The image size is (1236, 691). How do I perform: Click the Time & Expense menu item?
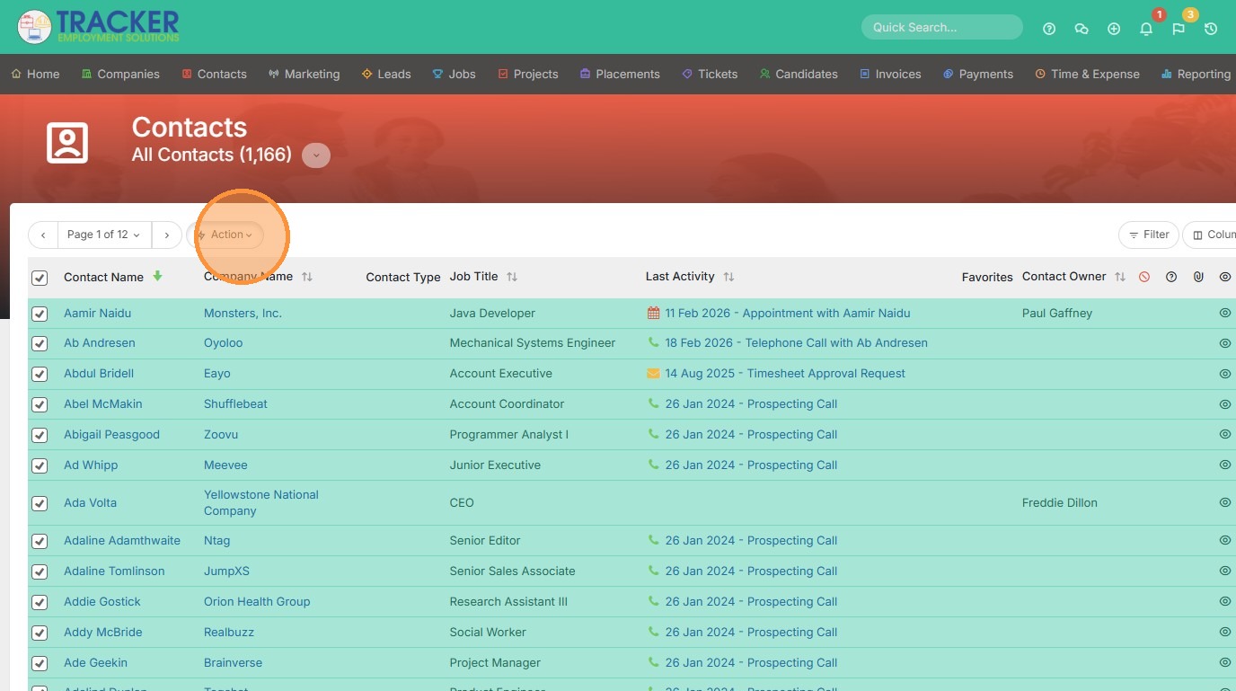click(x=1088, y=75)
